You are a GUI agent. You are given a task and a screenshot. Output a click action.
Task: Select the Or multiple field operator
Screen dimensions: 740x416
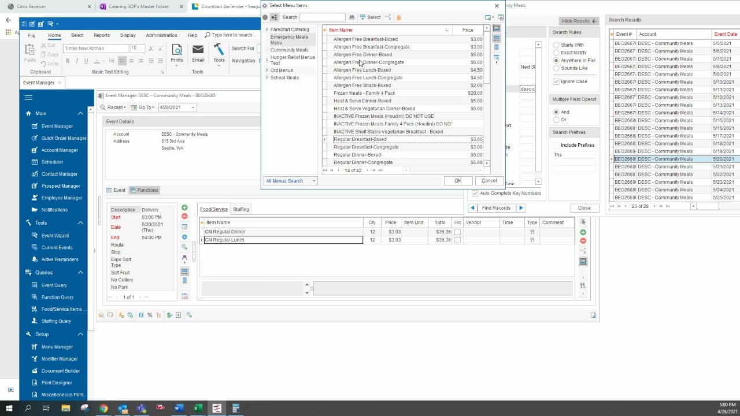coord(556,120)
